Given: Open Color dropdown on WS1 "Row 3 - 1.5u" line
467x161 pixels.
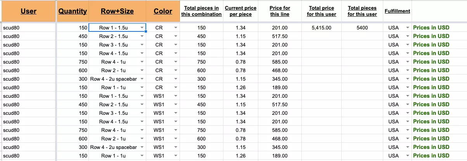Looking at the screenshot, I should [176, 113].
